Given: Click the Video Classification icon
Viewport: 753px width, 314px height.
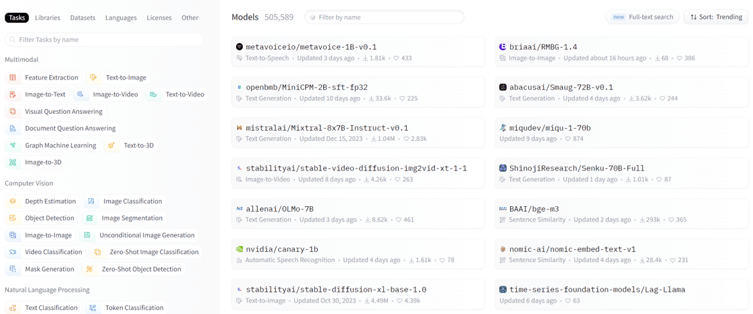Looking at the screenshot, I should tap(13, 252).
